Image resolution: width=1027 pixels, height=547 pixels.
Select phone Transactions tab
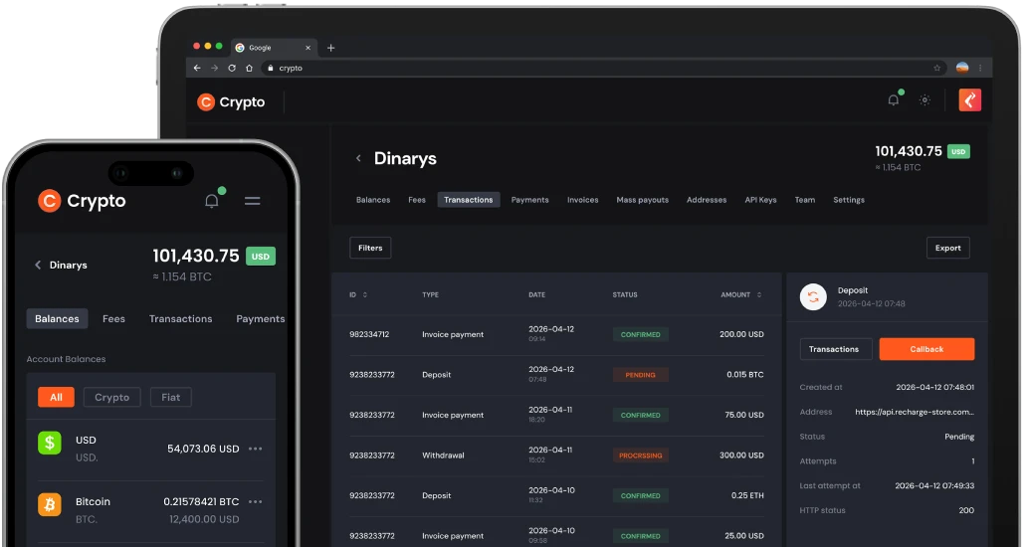tap(181, 318)
